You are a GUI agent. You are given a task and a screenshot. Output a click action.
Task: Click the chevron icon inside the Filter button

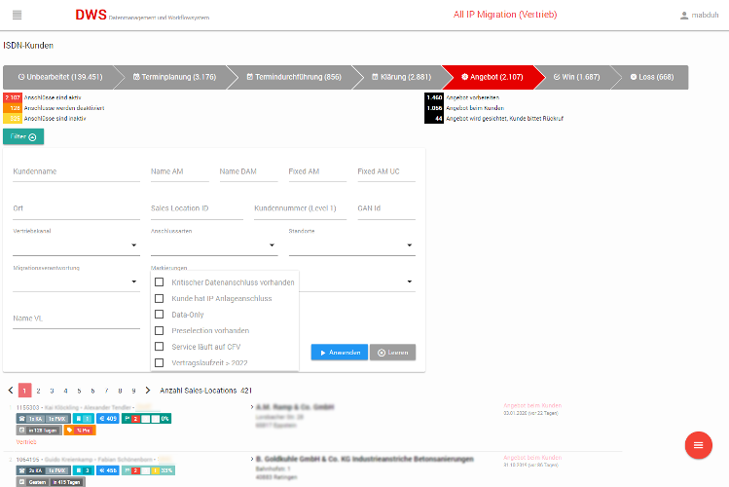pyautogui.click(x=33, y=137)
